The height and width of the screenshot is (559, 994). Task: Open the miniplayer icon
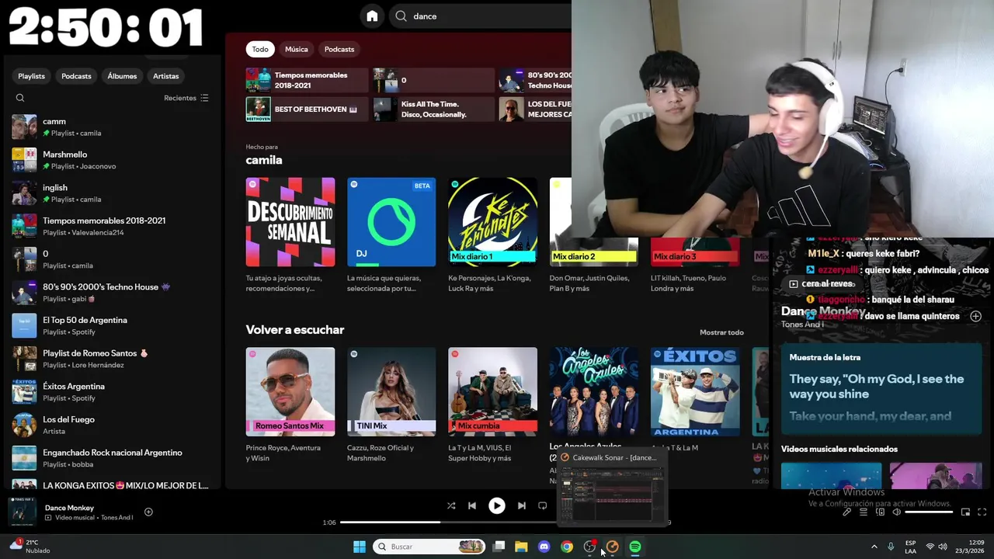point(965,512)
